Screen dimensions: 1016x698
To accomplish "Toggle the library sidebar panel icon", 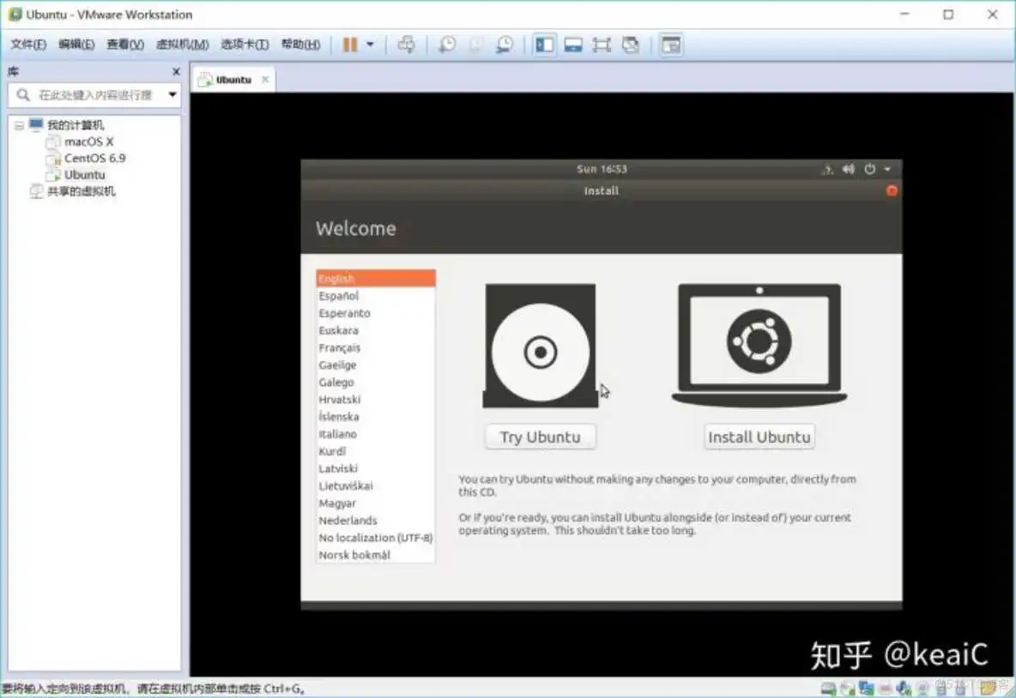I will pos(545,44).
